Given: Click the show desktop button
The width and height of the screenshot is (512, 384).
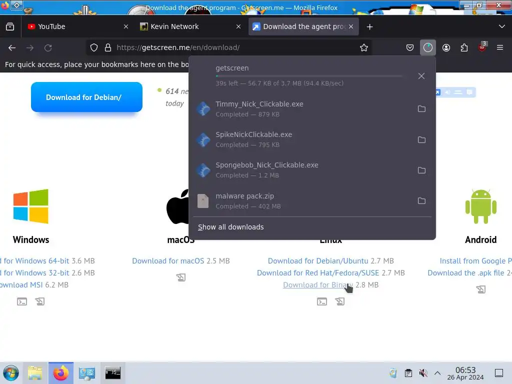Looking at the screenshot, I should pos(499,373).
